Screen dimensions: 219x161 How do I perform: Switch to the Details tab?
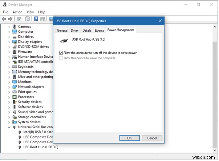[87, 30]
